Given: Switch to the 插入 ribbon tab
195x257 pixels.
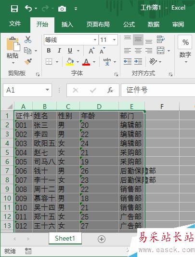Looking at the screenshot, I should click(67, 24).
